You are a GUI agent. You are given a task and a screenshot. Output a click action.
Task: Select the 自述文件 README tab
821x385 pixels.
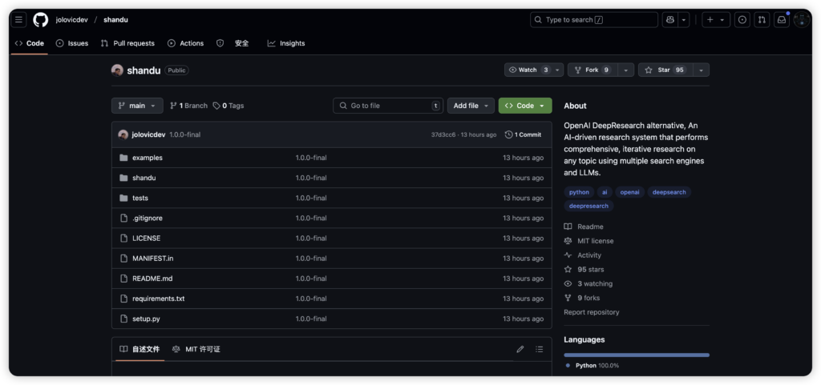[140, 349]
